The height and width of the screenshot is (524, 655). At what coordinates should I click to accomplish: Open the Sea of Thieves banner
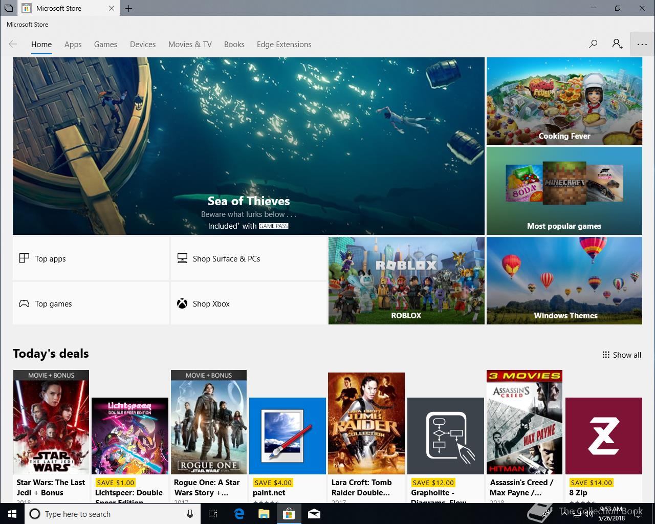(x=249, y=146)
